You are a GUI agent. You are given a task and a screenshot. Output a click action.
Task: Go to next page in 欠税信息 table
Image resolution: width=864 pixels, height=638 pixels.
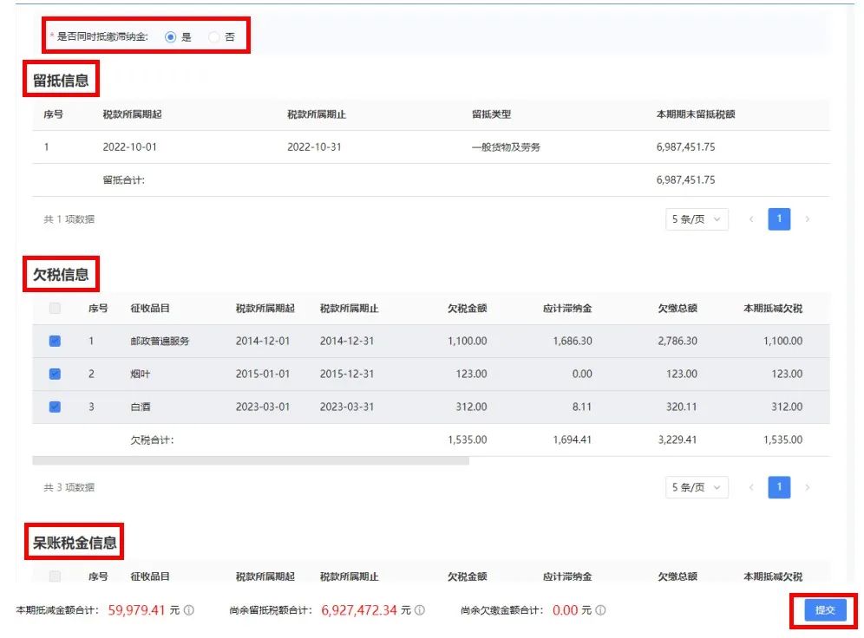tap(808, 487)
